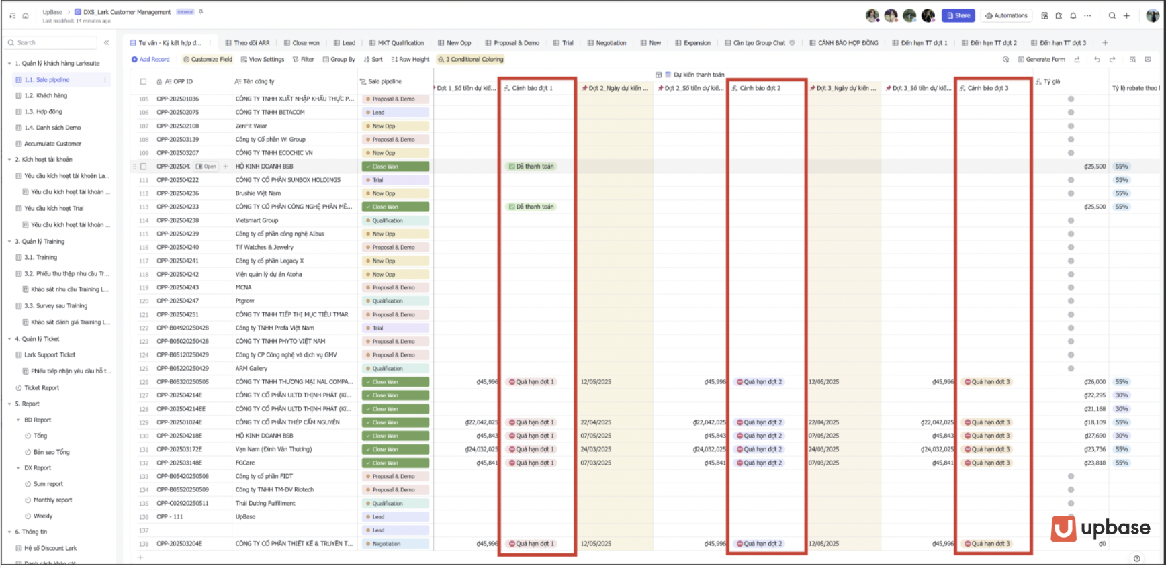Open the help icon at bottom-right
Viewport: 1166px width, 568px height.
[1136, 558]
